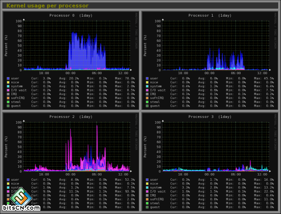
Task: Click the cyan system swatch under Processor 1
Action: (147, 86)
